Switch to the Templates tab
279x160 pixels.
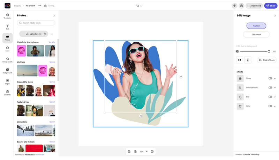7,16
